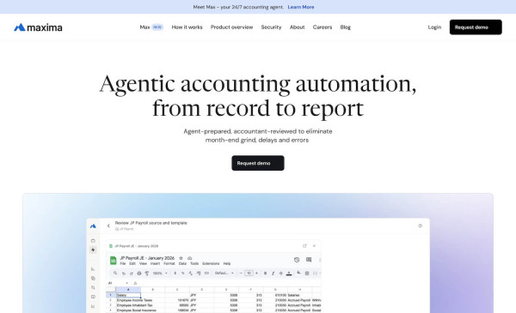Click the font size field showing 10
The width and height of the screenshot is (516, 313).
click(249, 273)
